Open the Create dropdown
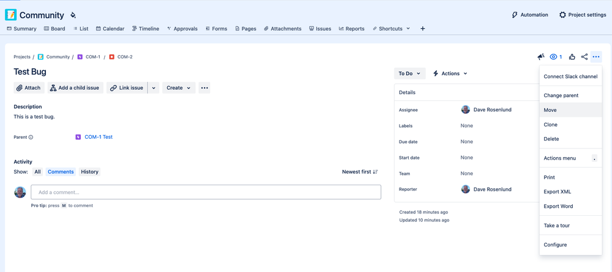612x272 pixels. point(179,87)
